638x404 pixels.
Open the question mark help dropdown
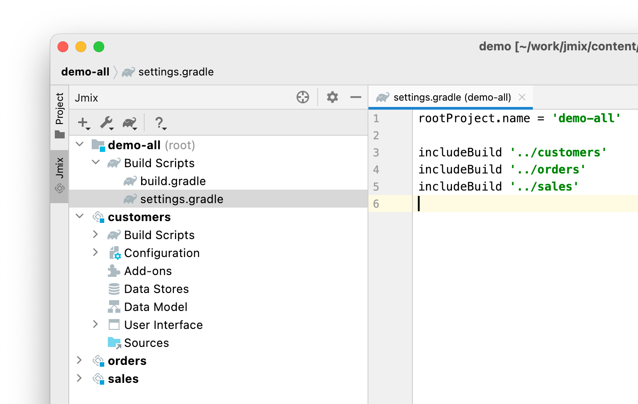(x=160, y=123)
